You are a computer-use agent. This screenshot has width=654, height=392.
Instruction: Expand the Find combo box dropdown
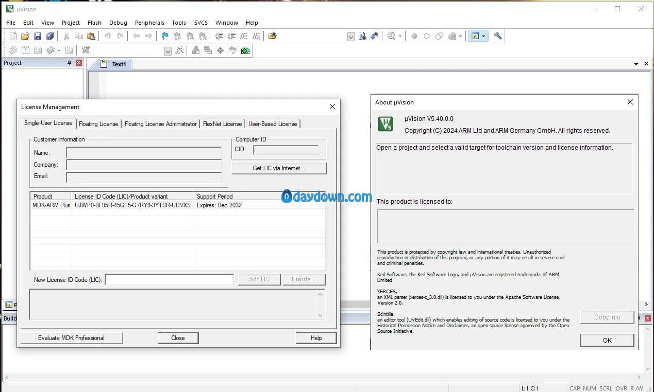pos(351,37)
